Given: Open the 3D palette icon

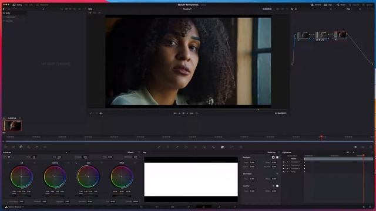Looking at the screenshot, I should [241, 147].
